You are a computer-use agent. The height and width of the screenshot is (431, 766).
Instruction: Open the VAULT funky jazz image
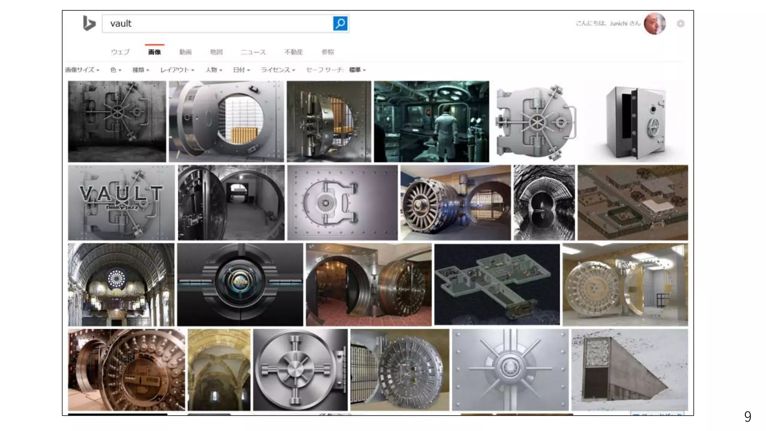pos(121,202)
